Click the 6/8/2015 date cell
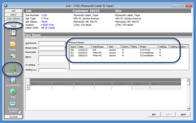Image resolution: width=196 pixels, height=123 pixels. click(83, 56)
